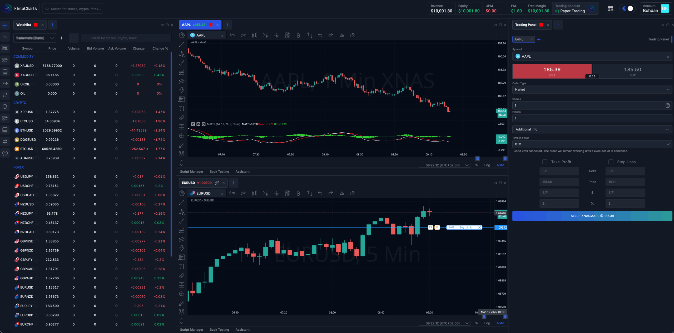
Task: Open Script Manager tab under EURUSD chart
Action: point(191,330)
